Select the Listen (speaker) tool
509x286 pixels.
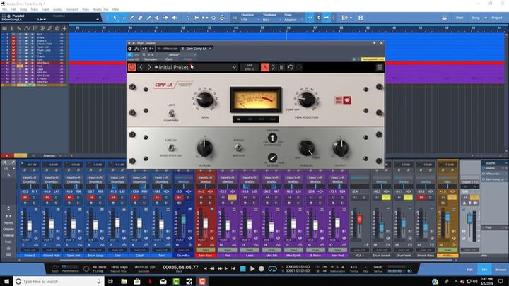(x=175, y=18)
